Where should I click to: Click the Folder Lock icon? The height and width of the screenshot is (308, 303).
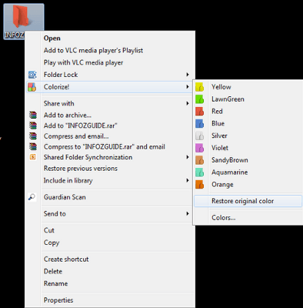pos(32,75)
